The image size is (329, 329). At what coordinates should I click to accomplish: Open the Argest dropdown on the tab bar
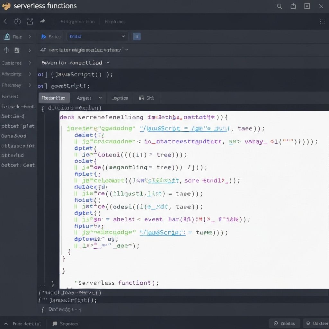click(89, 98)
